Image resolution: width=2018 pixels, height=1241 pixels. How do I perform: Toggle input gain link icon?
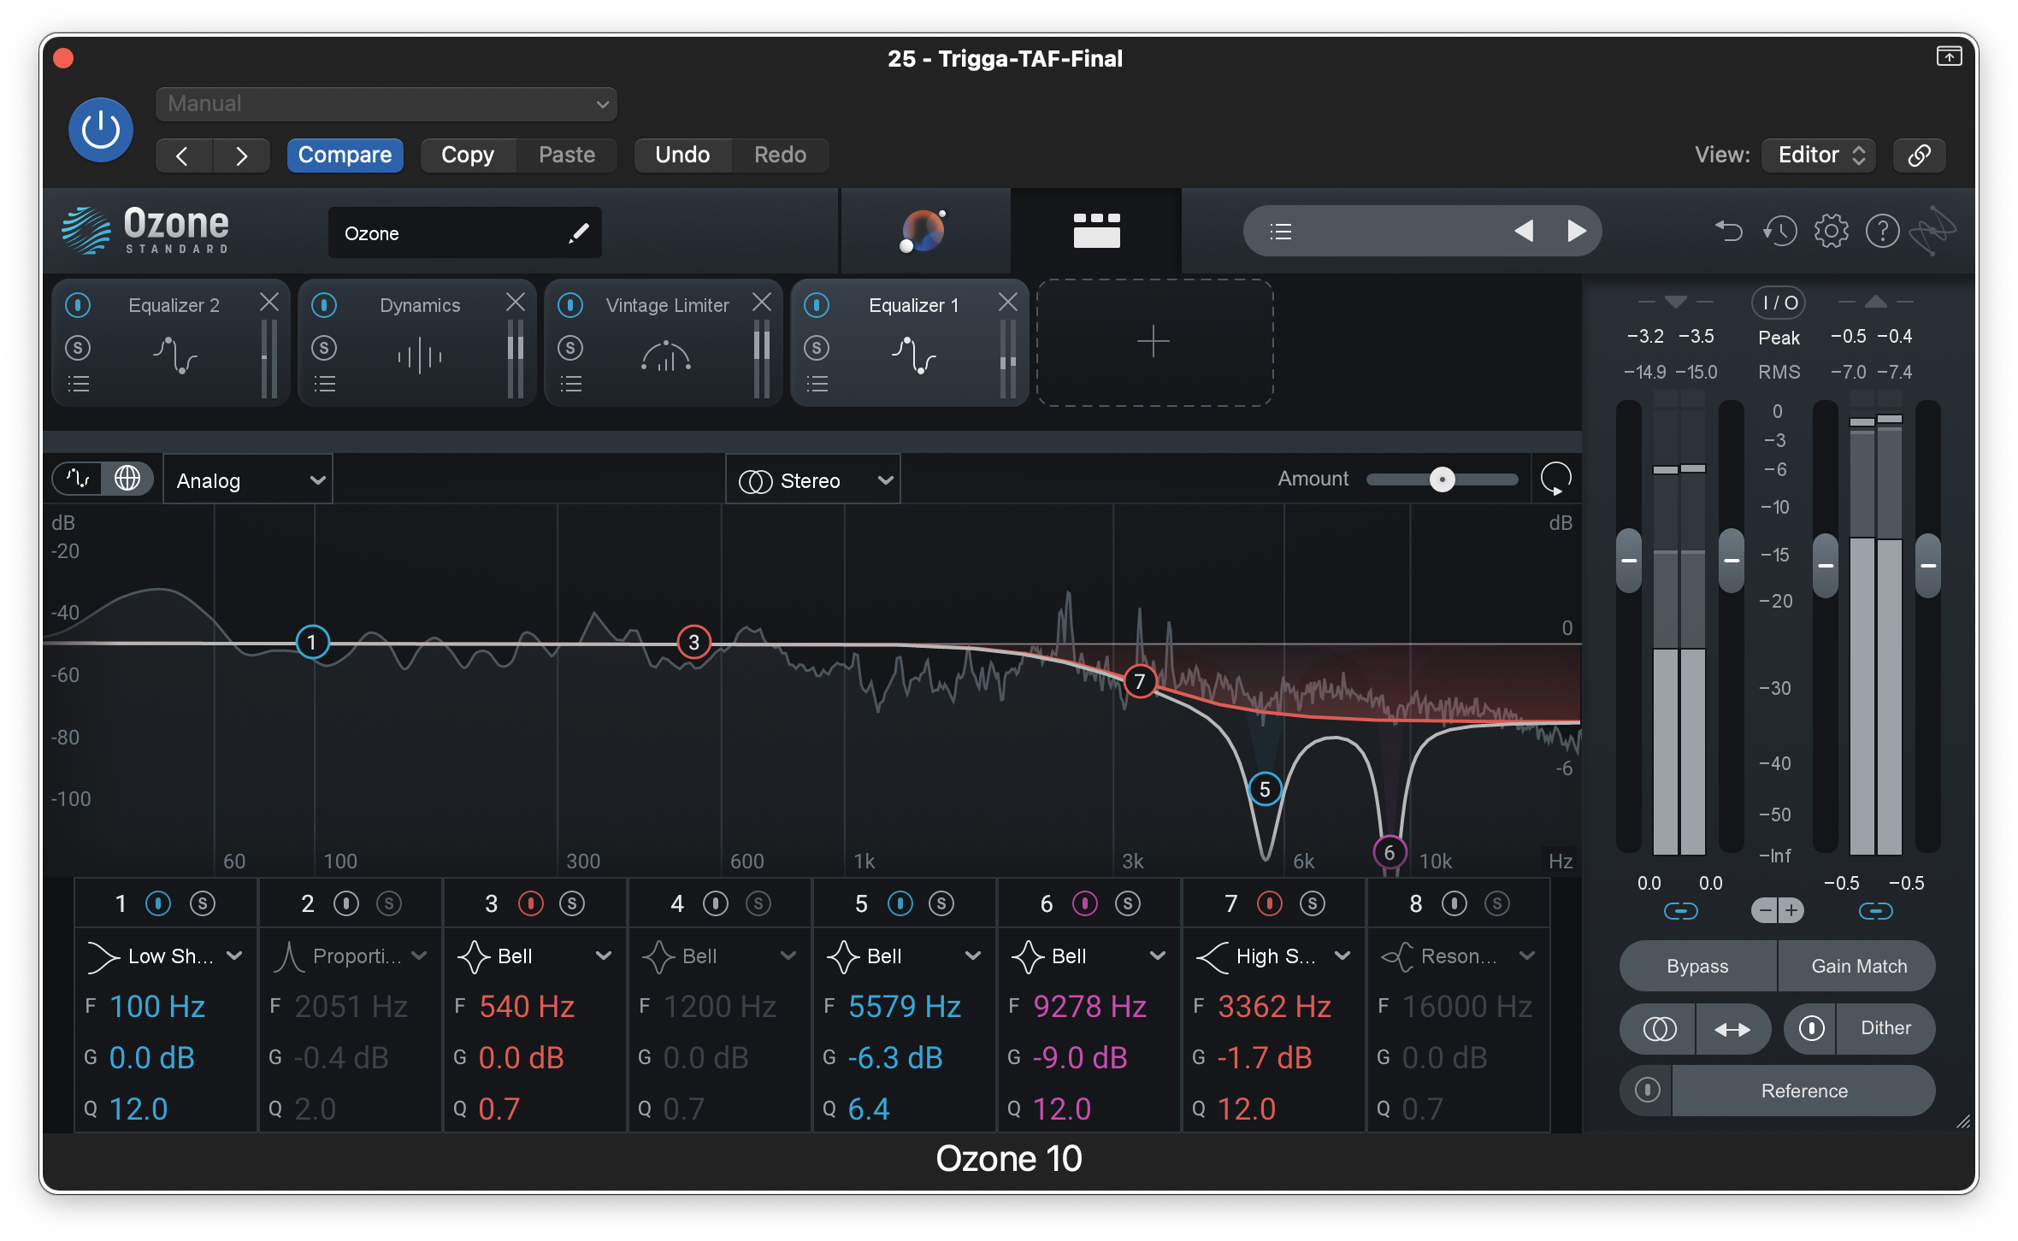pyautogui.click(x=1680, y=912)
